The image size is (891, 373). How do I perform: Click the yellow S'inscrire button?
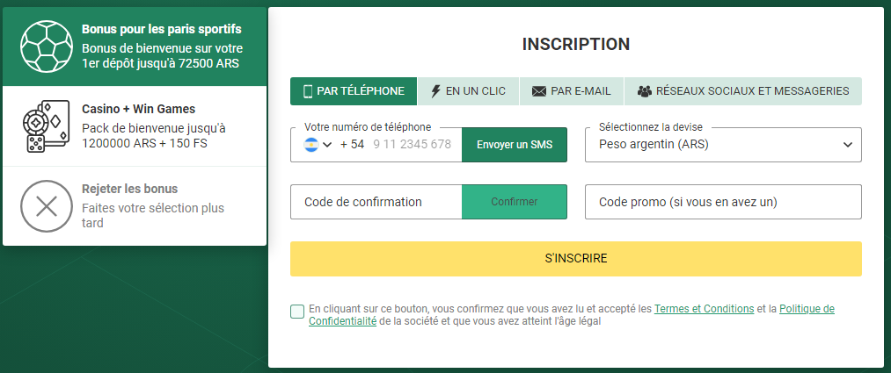coord(575,259)
